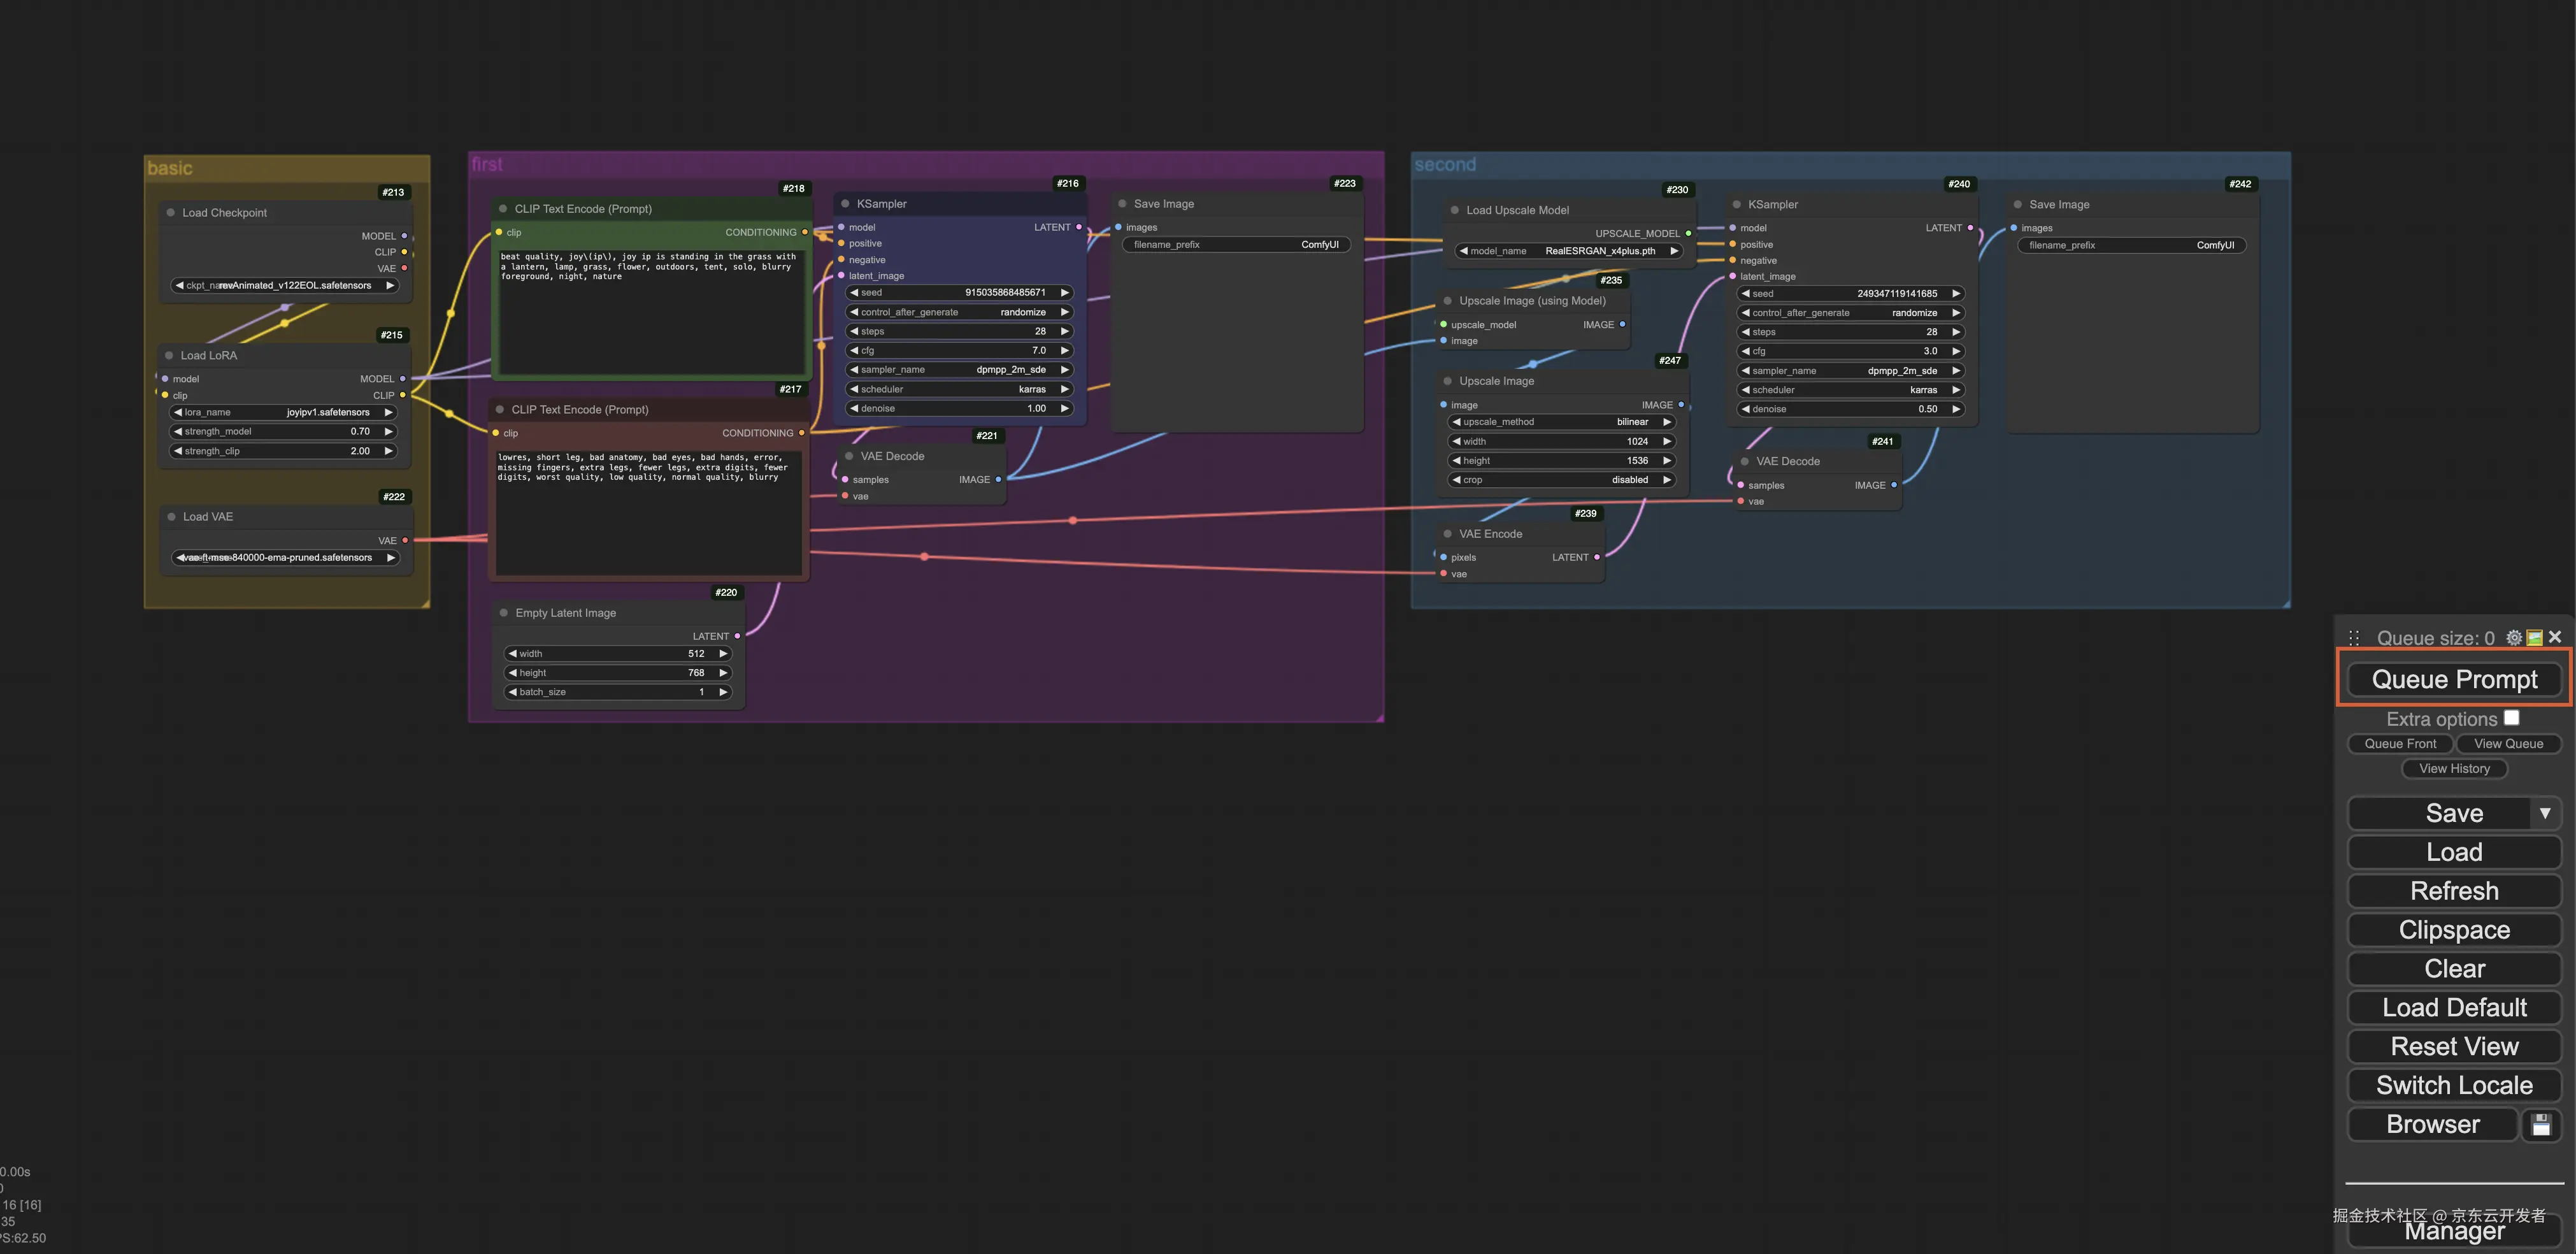This screenshot has height=1254, width=2576.
Task: Click right arrow on first KSampler steps value
Action: (1064, 331)
